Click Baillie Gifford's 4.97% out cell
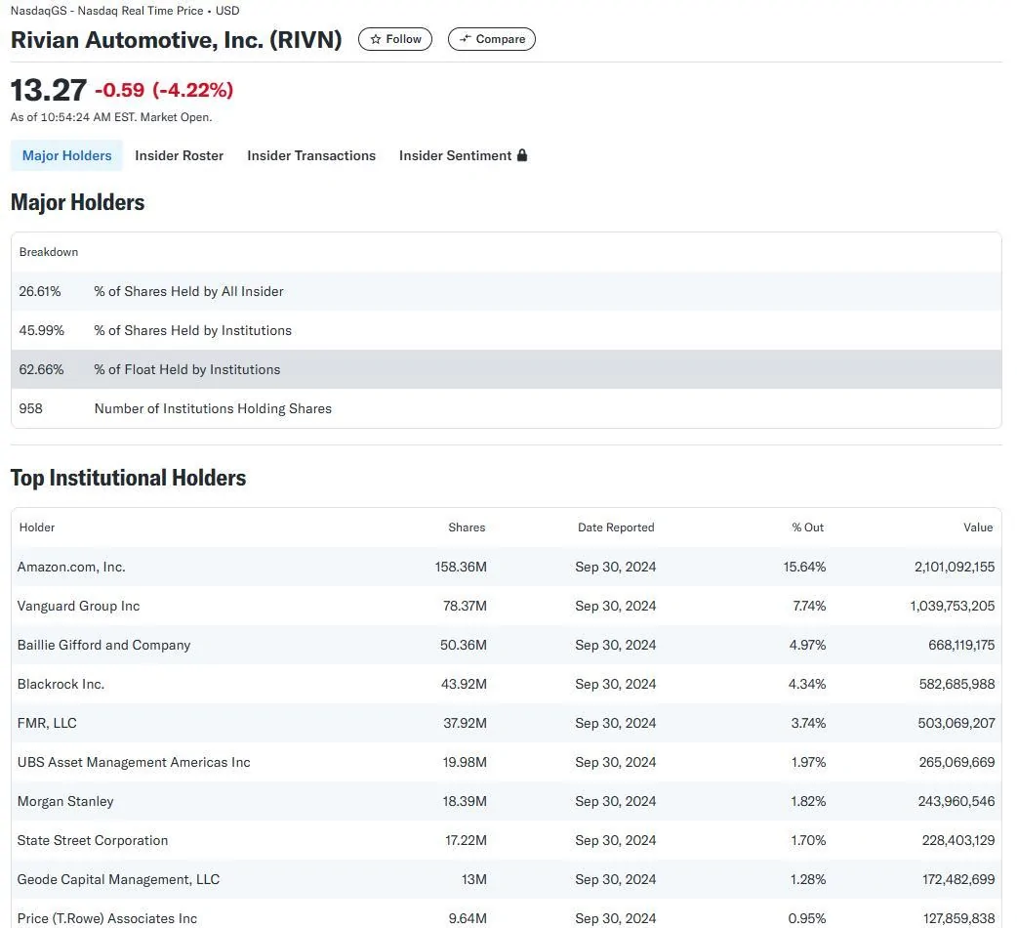Image resolution: width=1017 pixels, height=928 pixels. [807, 645]
